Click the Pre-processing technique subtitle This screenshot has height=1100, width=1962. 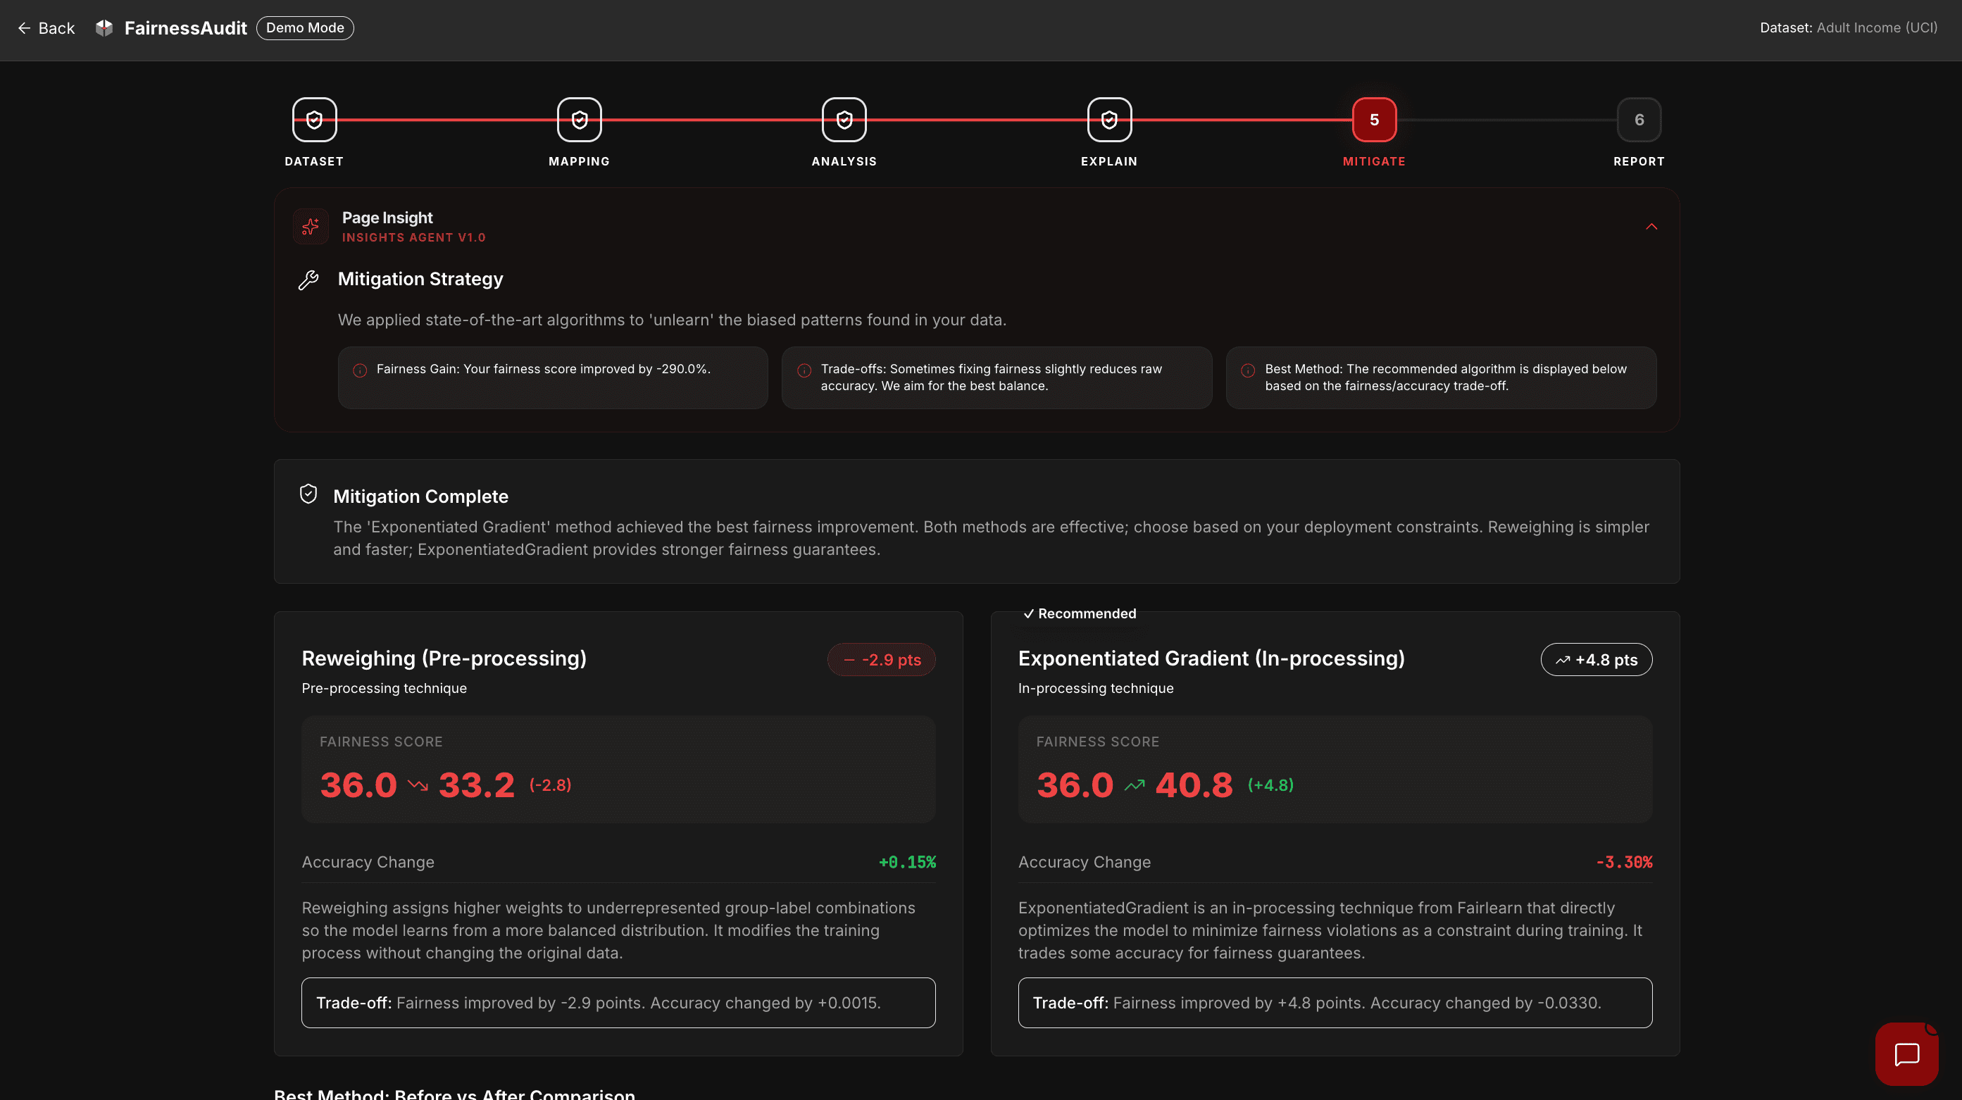[x=384, y=689]
